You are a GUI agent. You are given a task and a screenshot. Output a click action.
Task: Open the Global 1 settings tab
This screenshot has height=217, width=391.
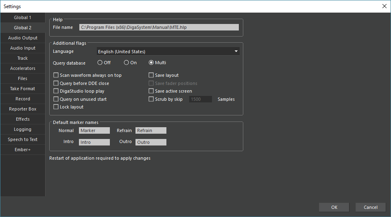(x=22, y=17)
